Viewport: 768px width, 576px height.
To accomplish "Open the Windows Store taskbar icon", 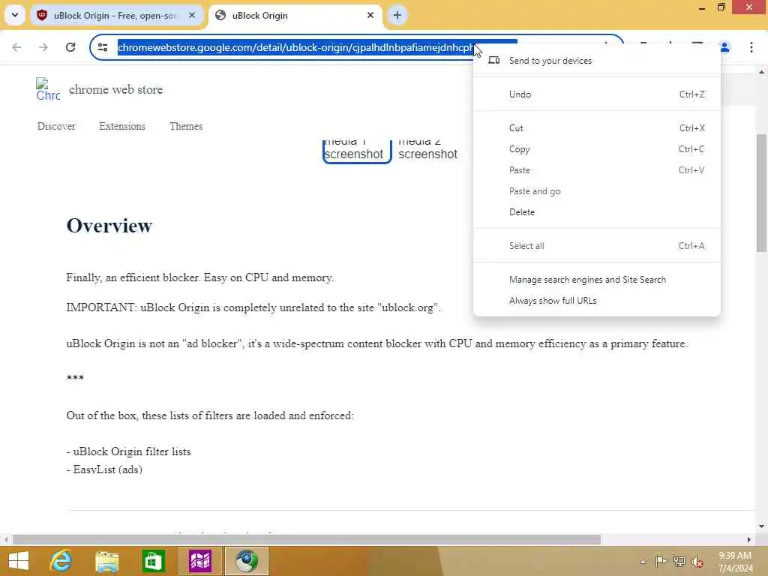I will 153,561.
